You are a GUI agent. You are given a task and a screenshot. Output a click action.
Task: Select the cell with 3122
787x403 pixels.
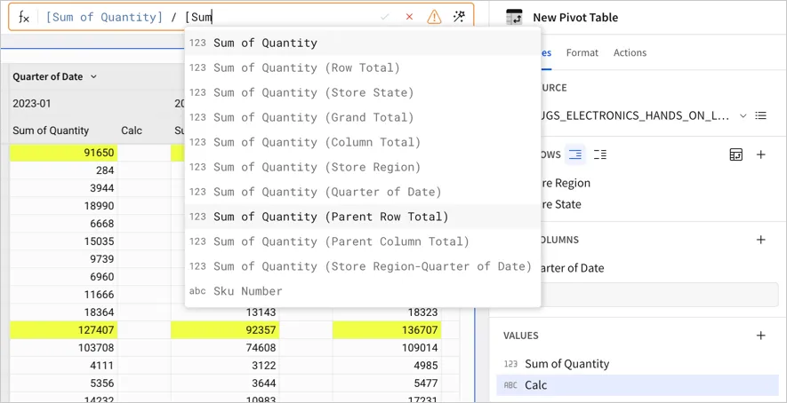(225, 365)
